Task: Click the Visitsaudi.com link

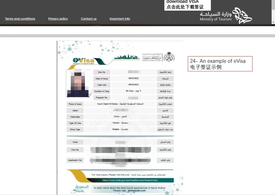Action: point(137,191)
